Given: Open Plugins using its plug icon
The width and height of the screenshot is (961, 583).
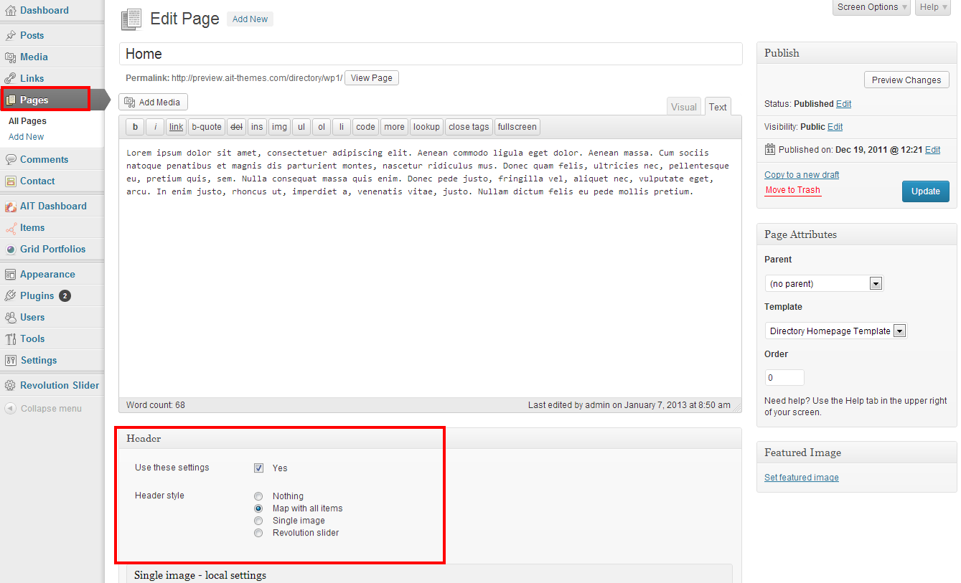Looking at the screenshot, I should click(x=10, y=295).
